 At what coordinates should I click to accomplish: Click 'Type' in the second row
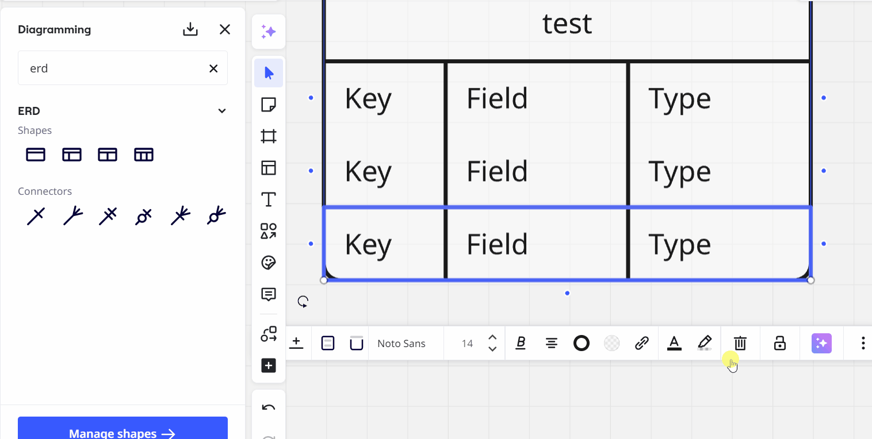[x=679, y=172]
